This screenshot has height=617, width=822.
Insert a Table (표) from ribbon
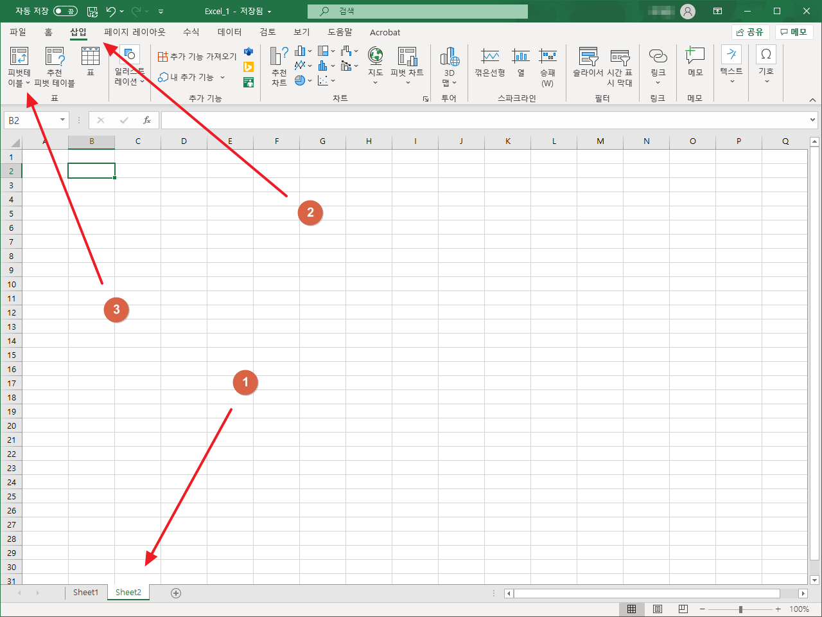click(91, 61)
